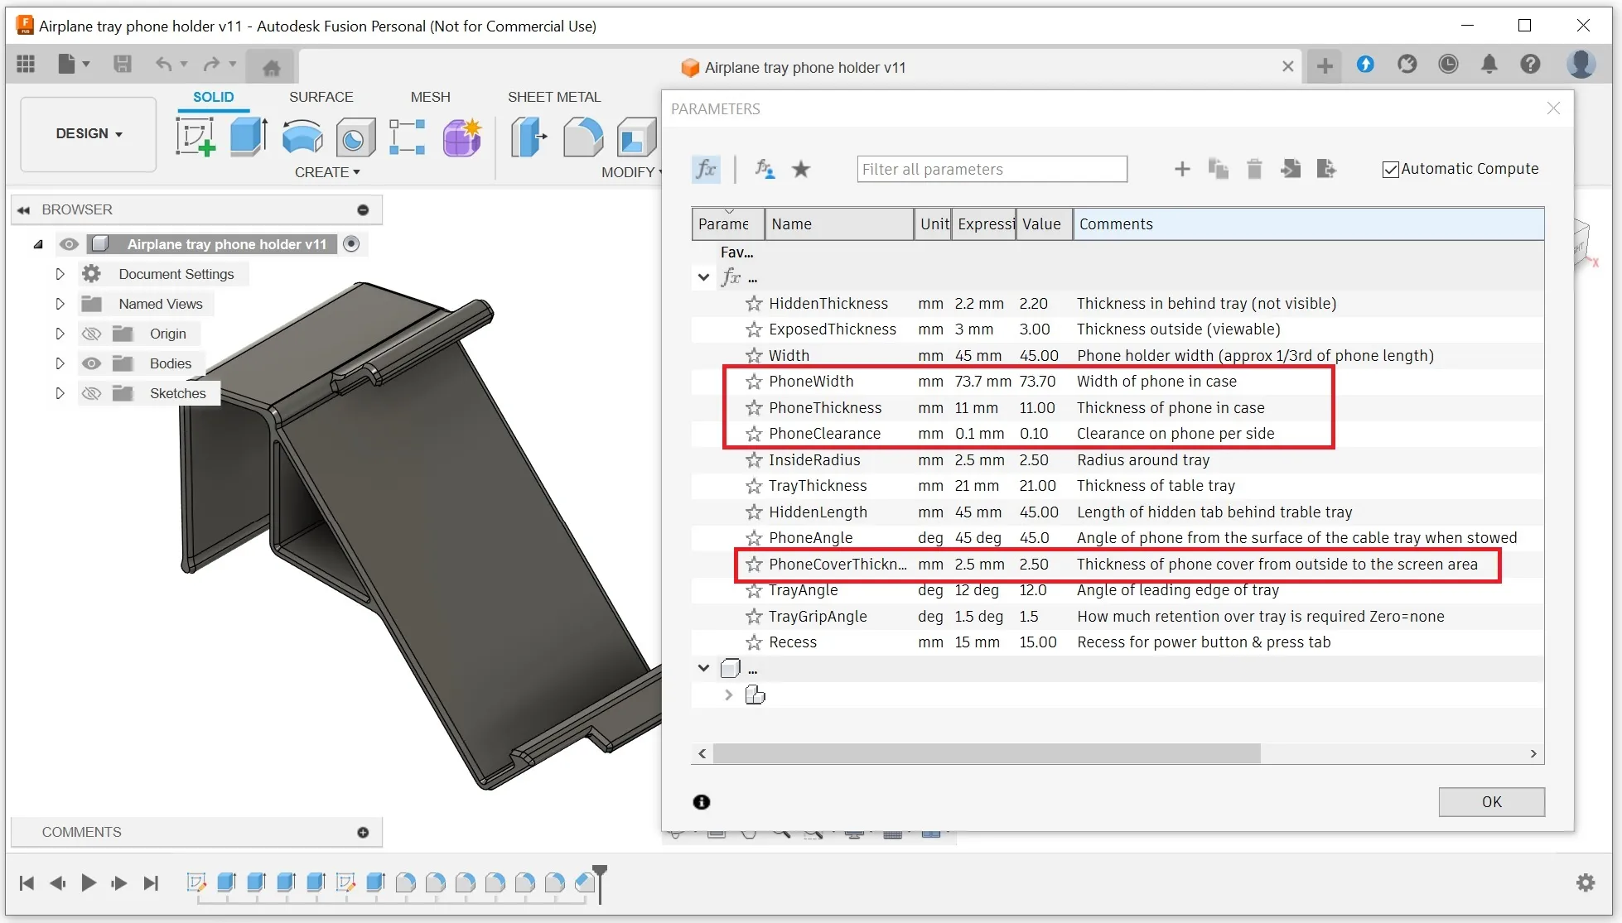Import parameters icon in dialog toolbar
The width and height of the screenshot is (1622, 923).
click(1291, 169)
